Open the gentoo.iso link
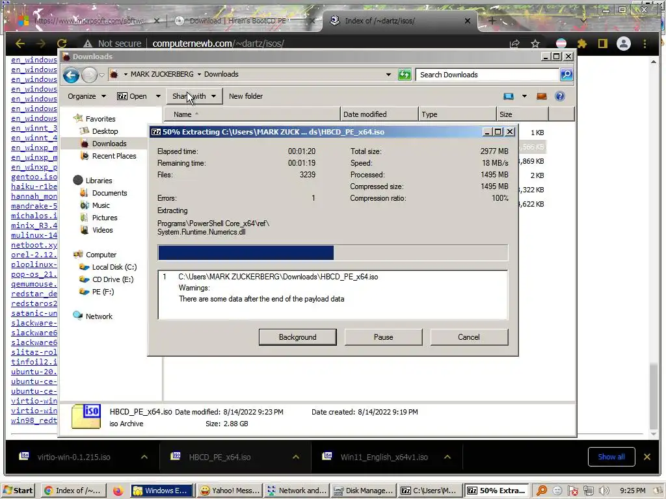The image size is (666, 499). pyautogui.click(x=34, y=177)
